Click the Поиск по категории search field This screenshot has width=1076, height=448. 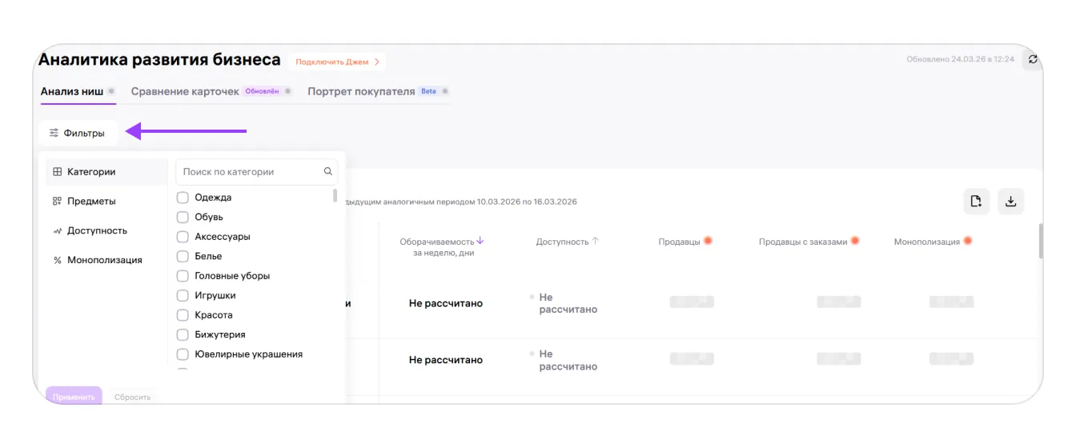tap(248, 171)
